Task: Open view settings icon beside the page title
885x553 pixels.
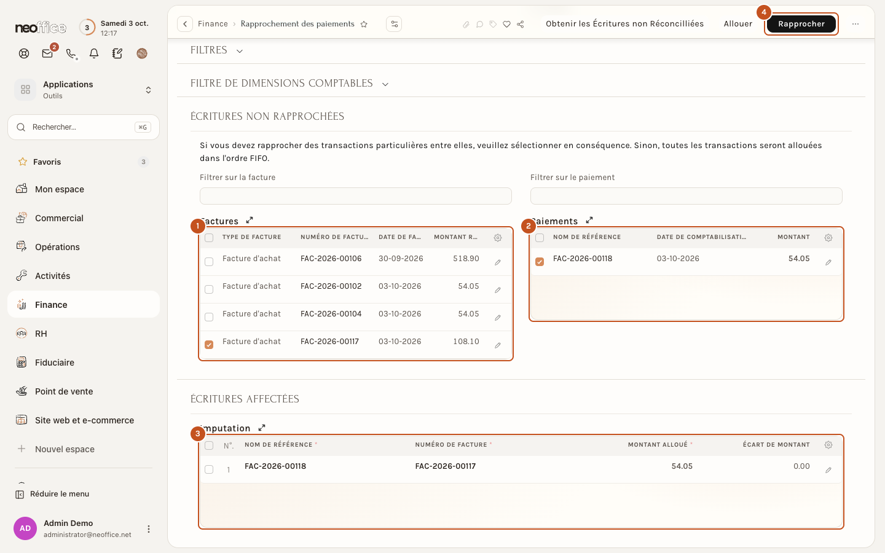Action: (x=394, y=24)
